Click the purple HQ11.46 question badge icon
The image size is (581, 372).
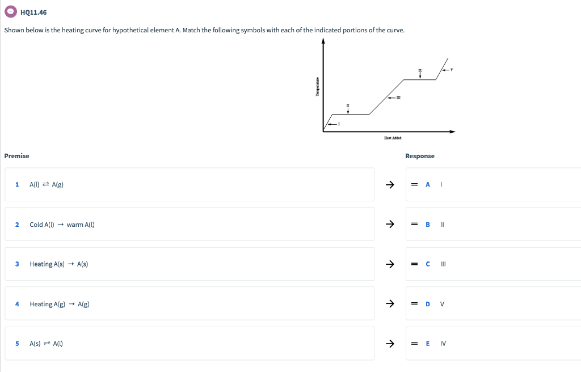[x=10, y=12]
